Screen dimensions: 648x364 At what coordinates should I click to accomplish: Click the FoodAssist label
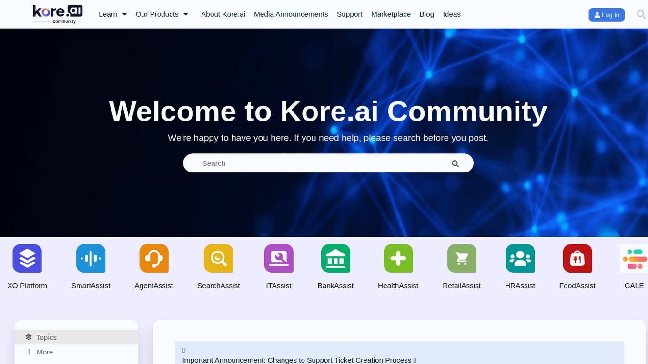coord(577,286)
